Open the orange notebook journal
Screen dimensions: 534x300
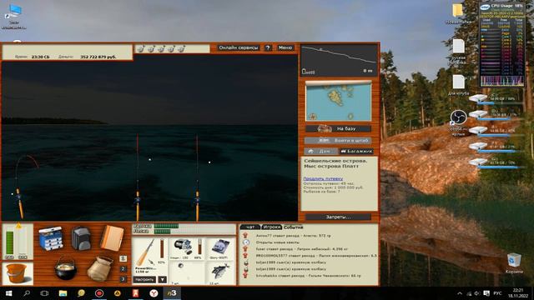click(x=112, y=238)
